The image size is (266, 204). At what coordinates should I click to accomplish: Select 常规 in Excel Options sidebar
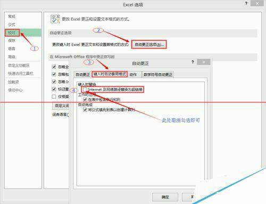point(12,16)
